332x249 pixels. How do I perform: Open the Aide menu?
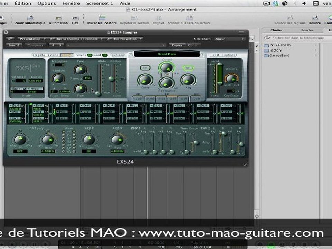[x=125, y=3]
